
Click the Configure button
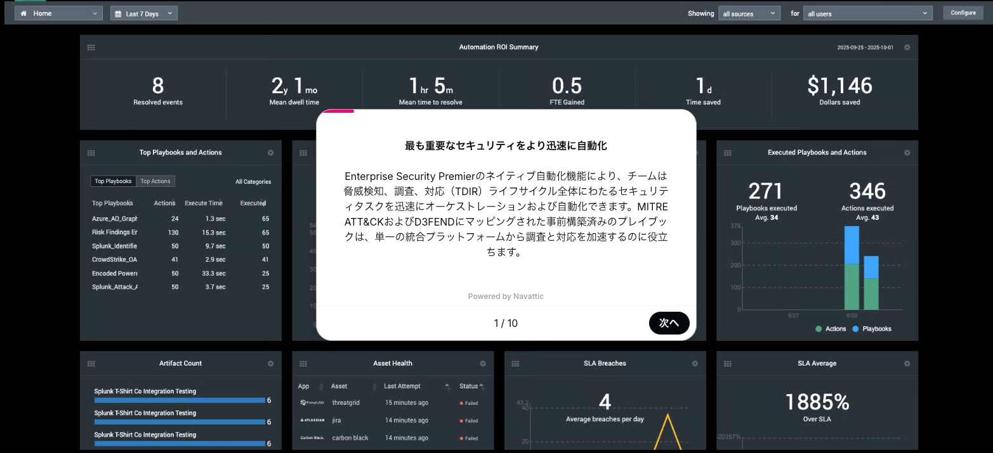click(963, 13)
